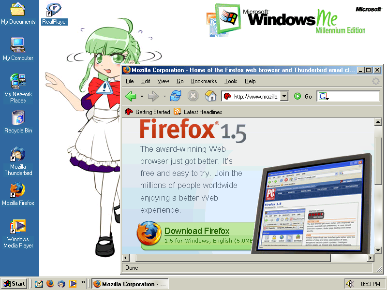The height and width of the screenshot is (290, 387).
Task: Click the Go button
Action: pyautogui.click(x=303, y=97)
